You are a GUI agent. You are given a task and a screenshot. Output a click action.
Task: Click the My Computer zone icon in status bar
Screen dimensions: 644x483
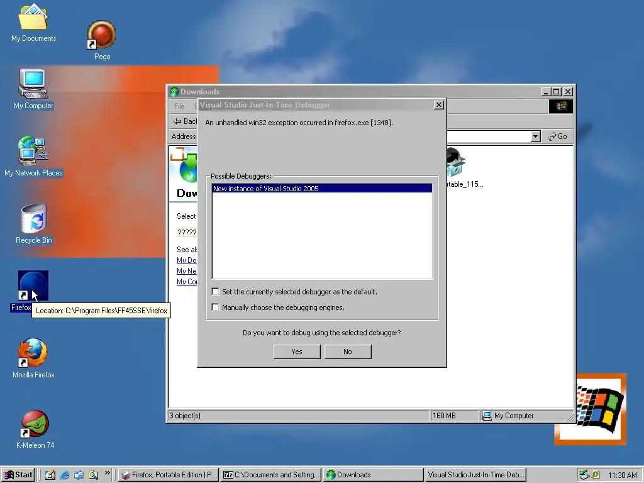487,416
